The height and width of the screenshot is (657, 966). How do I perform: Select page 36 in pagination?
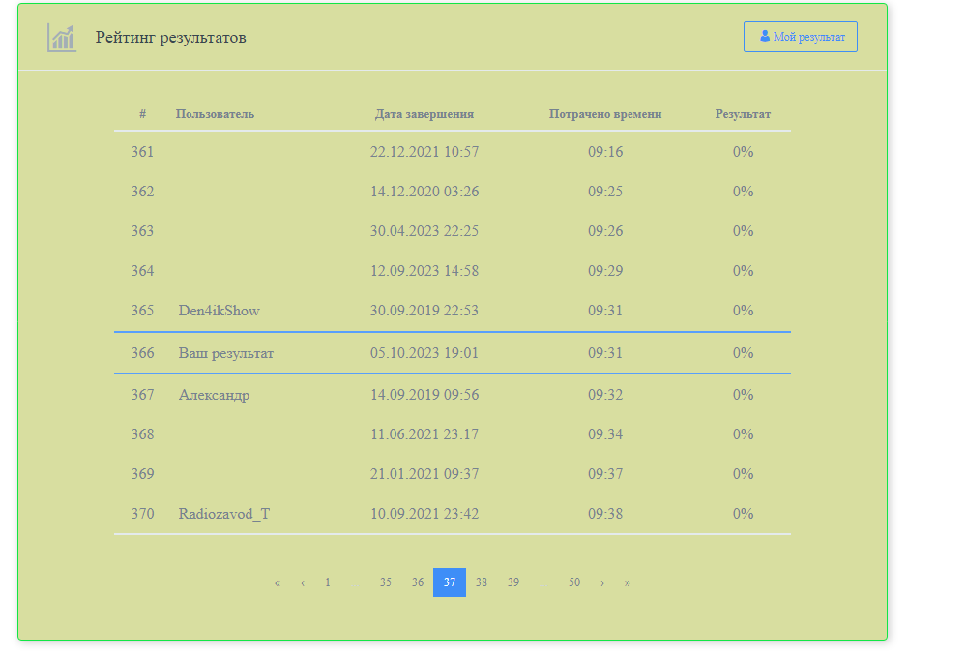[418, 582]
